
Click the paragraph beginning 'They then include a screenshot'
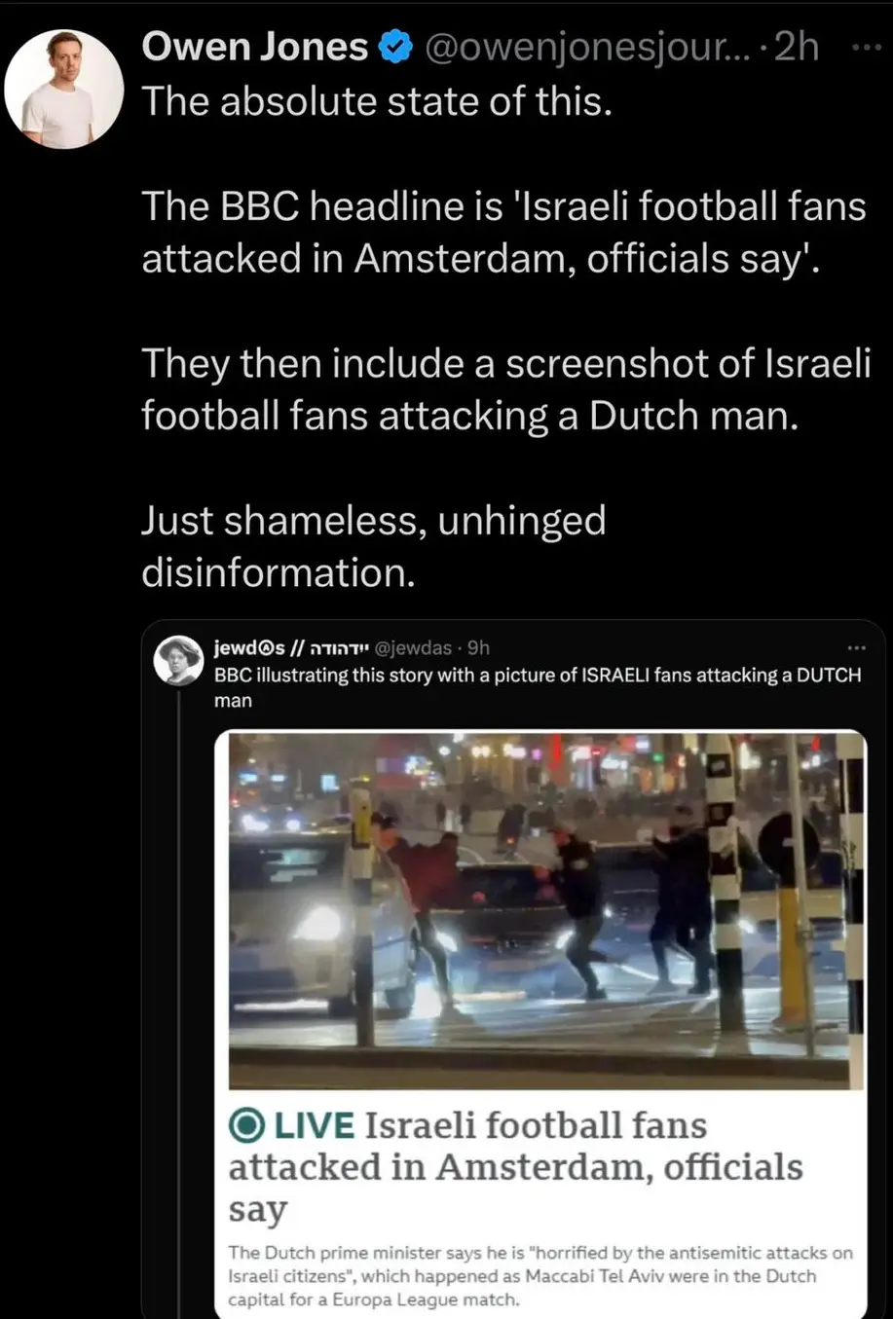tap(506, 389)
